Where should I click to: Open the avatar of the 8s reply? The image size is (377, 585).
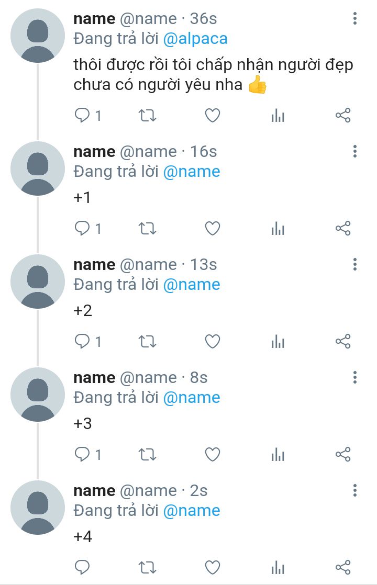pos(37,395)
